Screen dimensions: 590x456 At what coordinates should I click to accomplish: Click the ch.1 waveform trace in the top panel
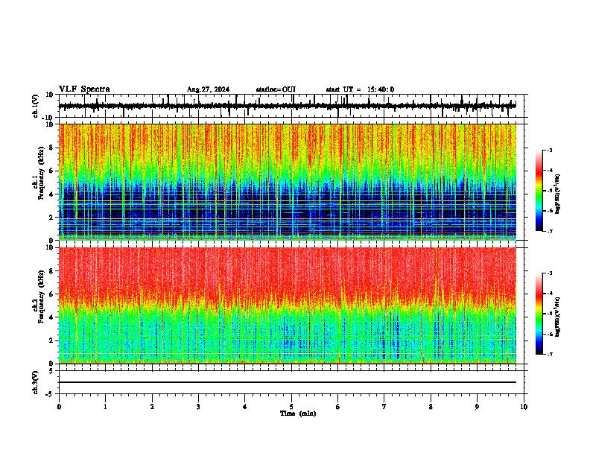click(x=287, y=106)
